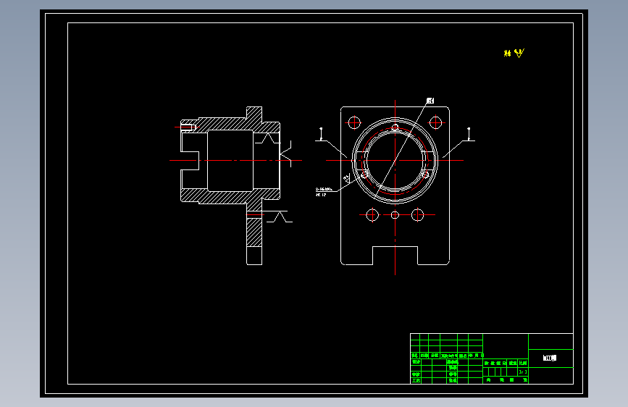Pick the top-right mounting hole circle
The width and height of the screenshot is (628, 407).
coord(435,122)
